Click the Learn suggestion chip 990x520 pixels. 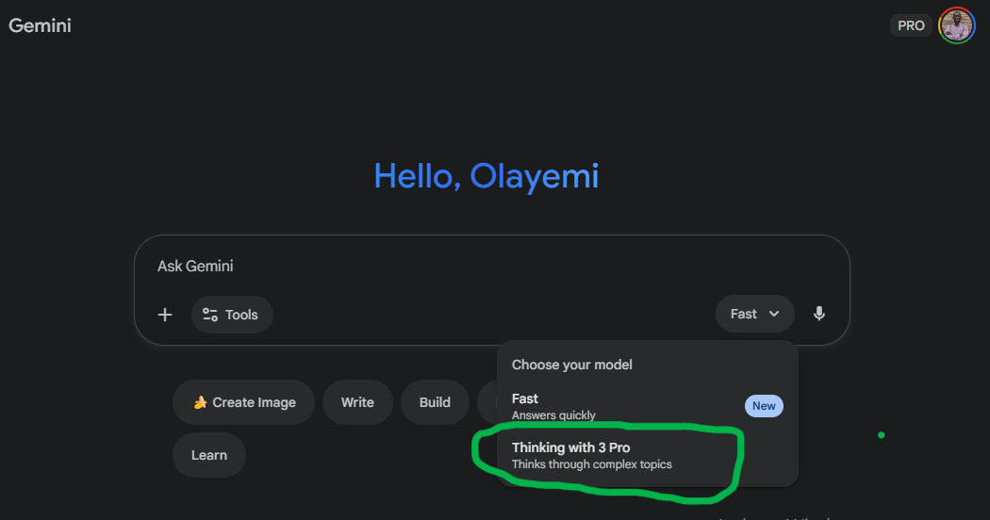tap(209, 455)
